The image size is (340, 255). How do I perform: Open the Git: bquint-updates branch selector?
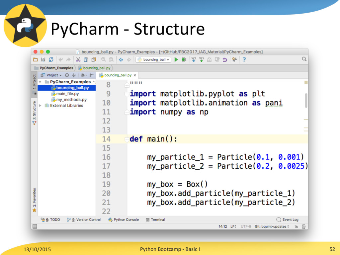(272, 226)
